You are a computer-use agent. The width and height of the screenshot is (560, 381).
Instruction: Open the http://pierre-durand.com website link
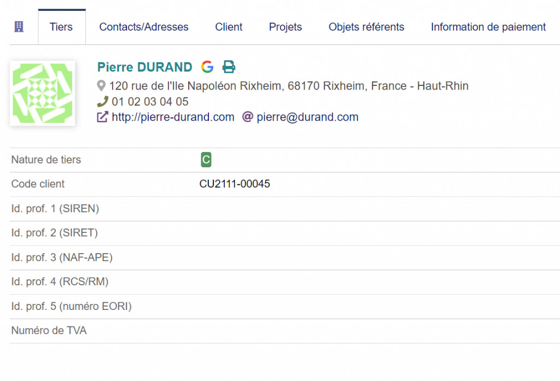[173, 117]
